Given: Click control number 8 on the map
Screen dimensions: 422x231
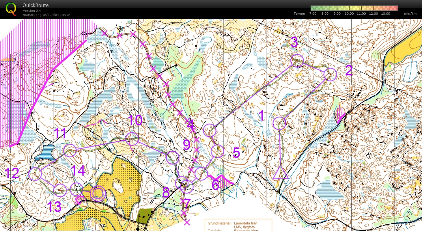Looking at the screenshot, I should 166,193.
